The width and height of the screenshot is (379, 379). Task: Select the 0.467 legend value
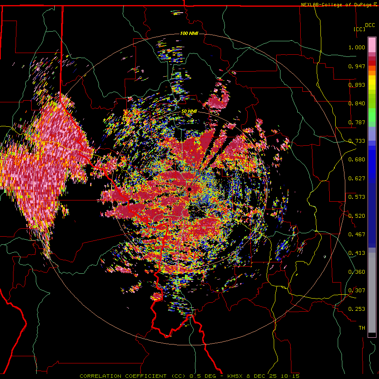click(x=357, y=235)
